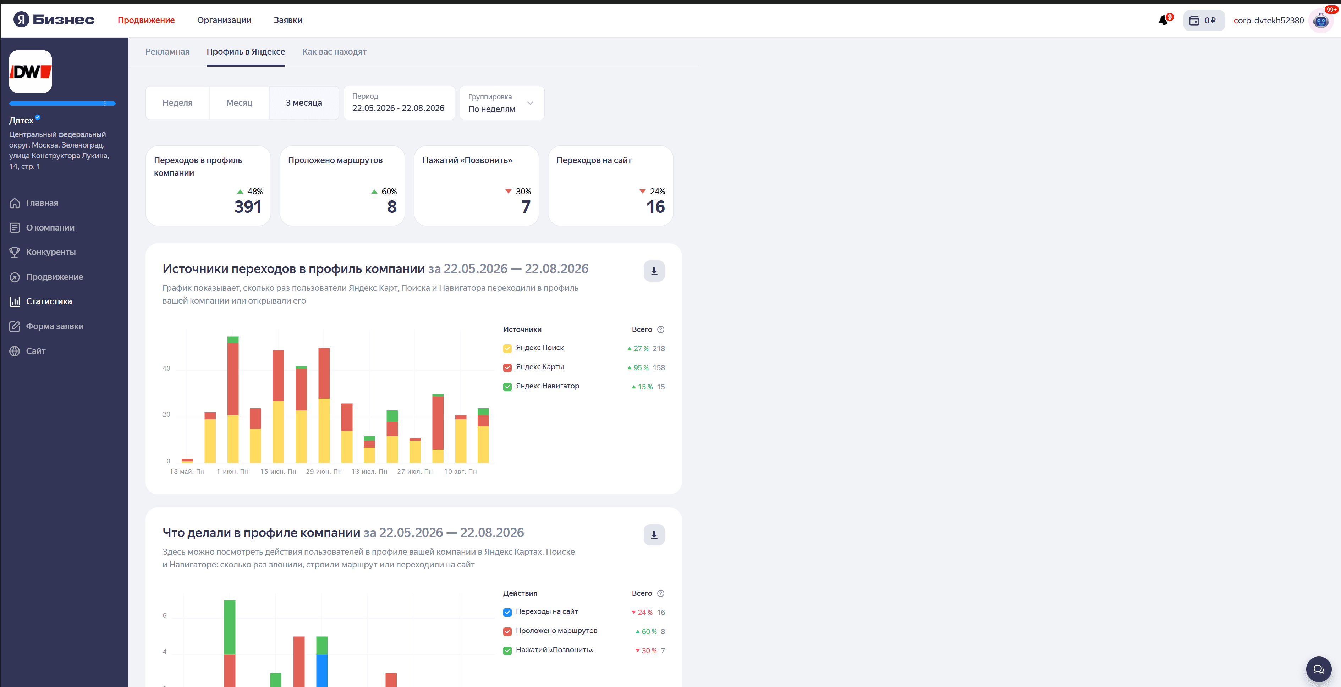Download the Источники переходов chart data
This screenshot has width=1341, height=687.
[654, 271]
